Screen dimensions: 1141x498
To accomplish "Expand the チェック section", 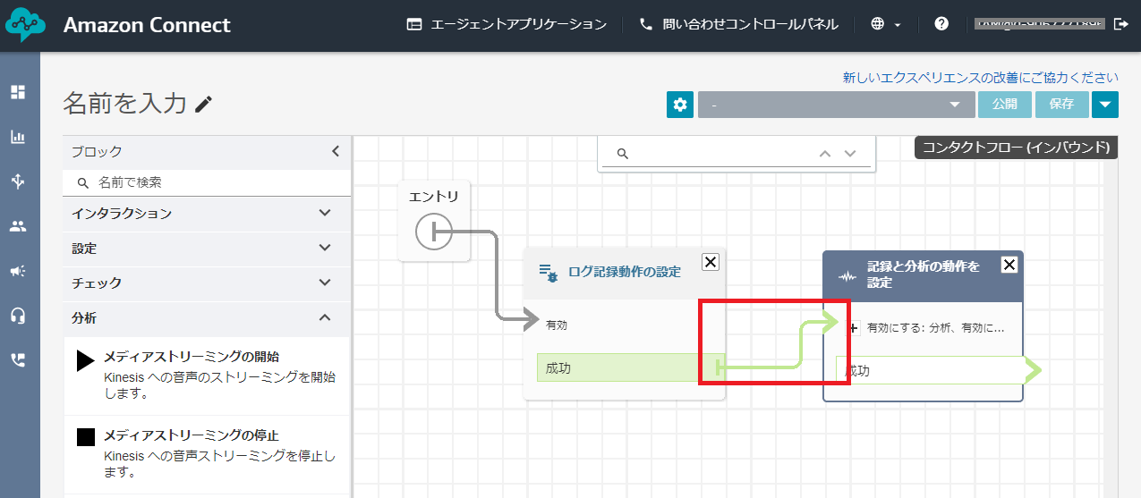I will [207, 283].
